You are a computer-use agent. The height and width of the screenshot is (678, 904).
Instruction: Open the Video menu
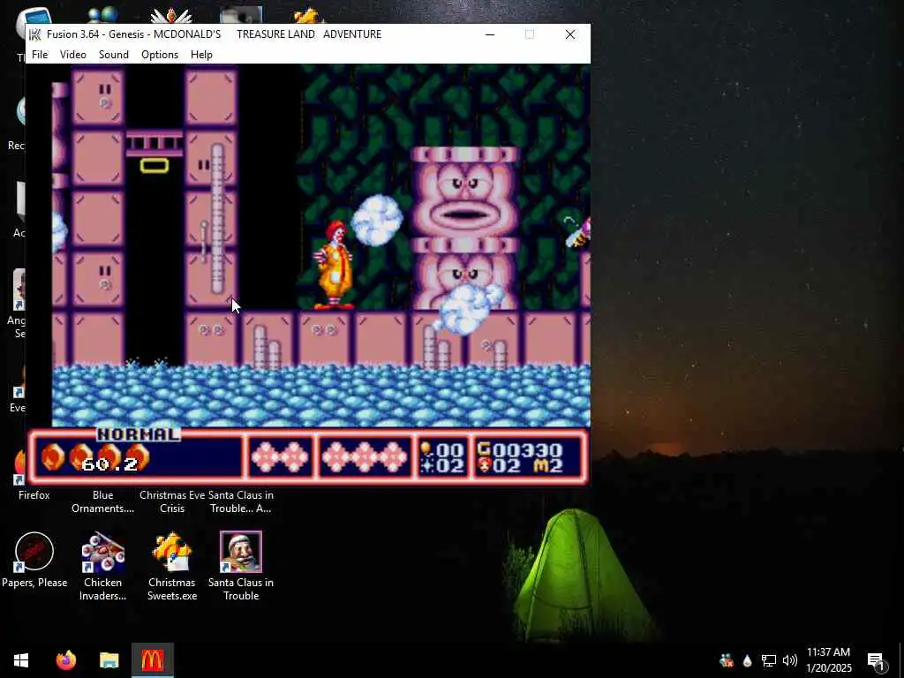(x=73, y=55)
